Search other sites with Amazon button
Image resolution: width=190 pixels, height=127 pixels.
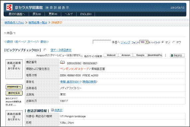(x=126, y=55)
